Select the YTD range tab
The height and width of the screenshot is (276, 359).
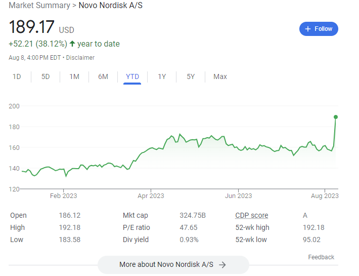[132, 76]
